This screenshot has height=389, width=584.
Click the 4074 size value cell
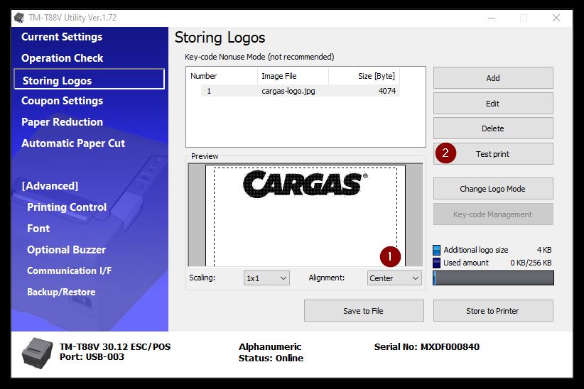pyautogui.click(x=387, y=91)
